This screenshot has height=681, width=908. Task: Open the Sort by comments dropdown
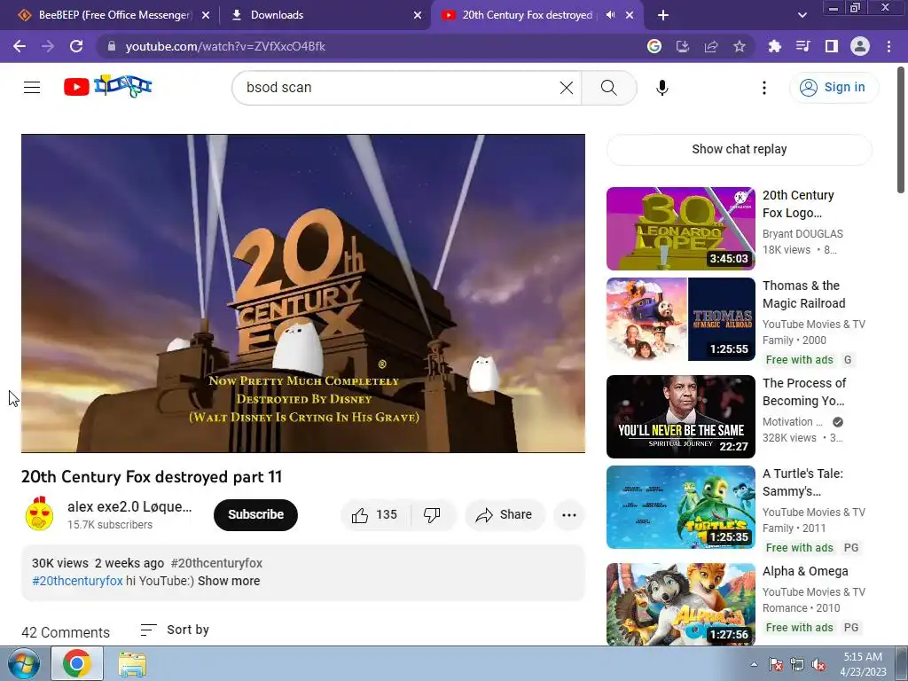[175, 630]
